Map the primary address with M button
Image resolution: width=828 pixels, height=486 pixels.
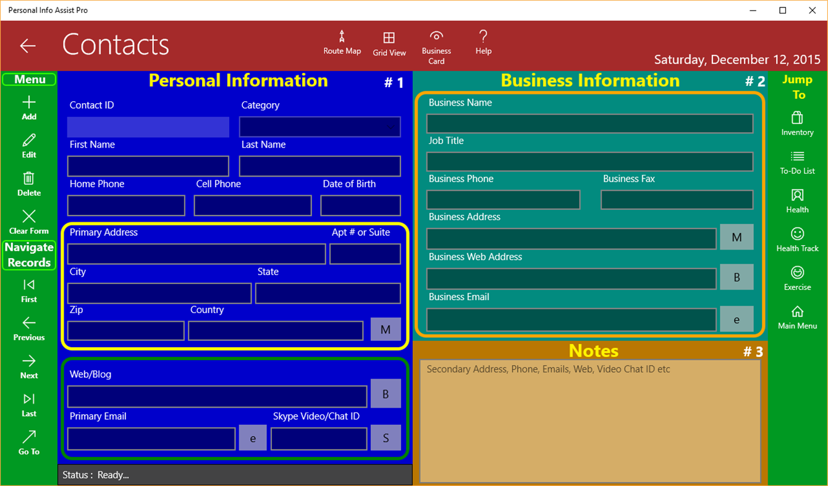point(386,329)
